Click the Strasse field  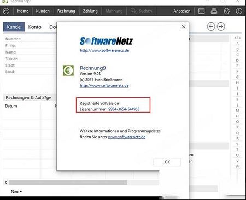point(30,58)
